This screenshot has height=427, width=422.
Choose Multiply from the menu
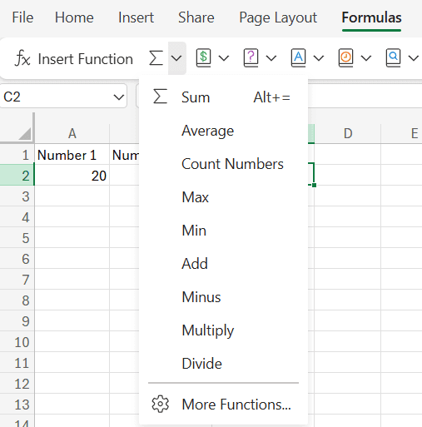tap(223, 330)
